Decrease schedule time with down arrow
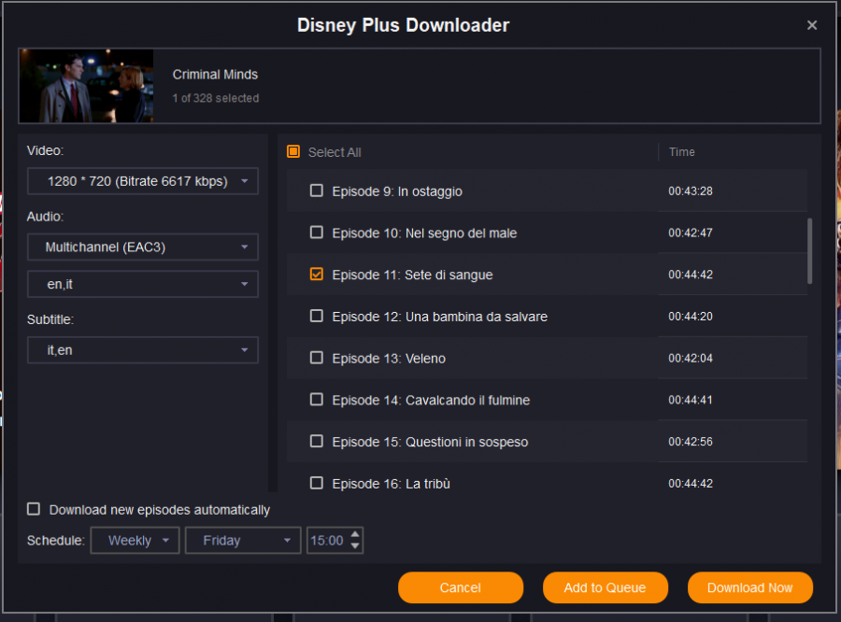The width and height of the screenshot is (841, 622). point(355,545)
